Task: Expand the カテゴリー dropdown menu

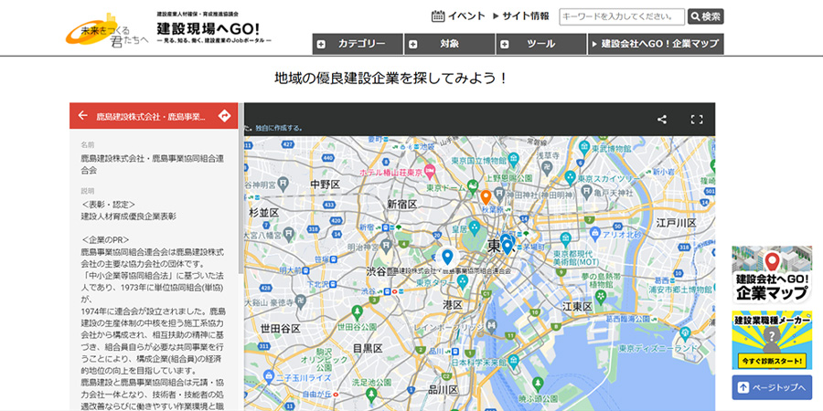Action: coord(358,44)
